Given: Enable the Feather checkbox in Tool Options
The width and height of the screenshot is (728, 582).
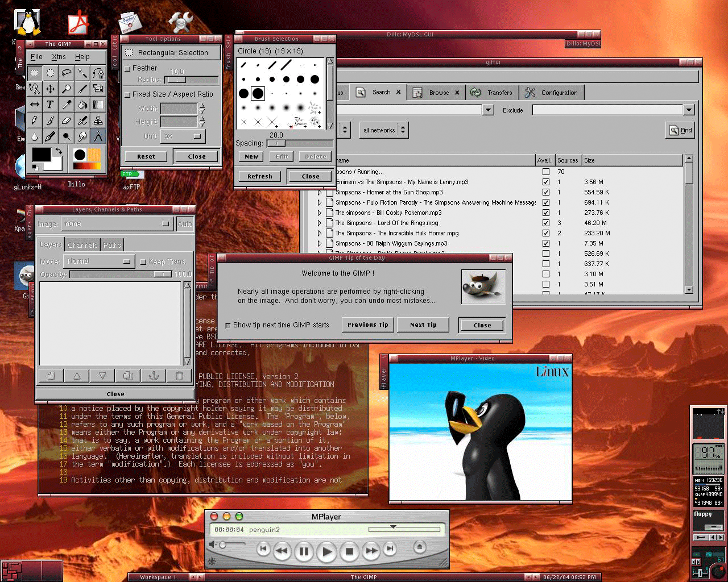Looking at the screenshot, I should pyautogui.click(x=128, y=68).
